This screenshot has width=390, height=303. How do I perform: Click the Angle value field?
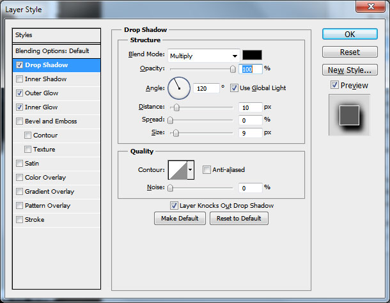[x=207, y=88]
